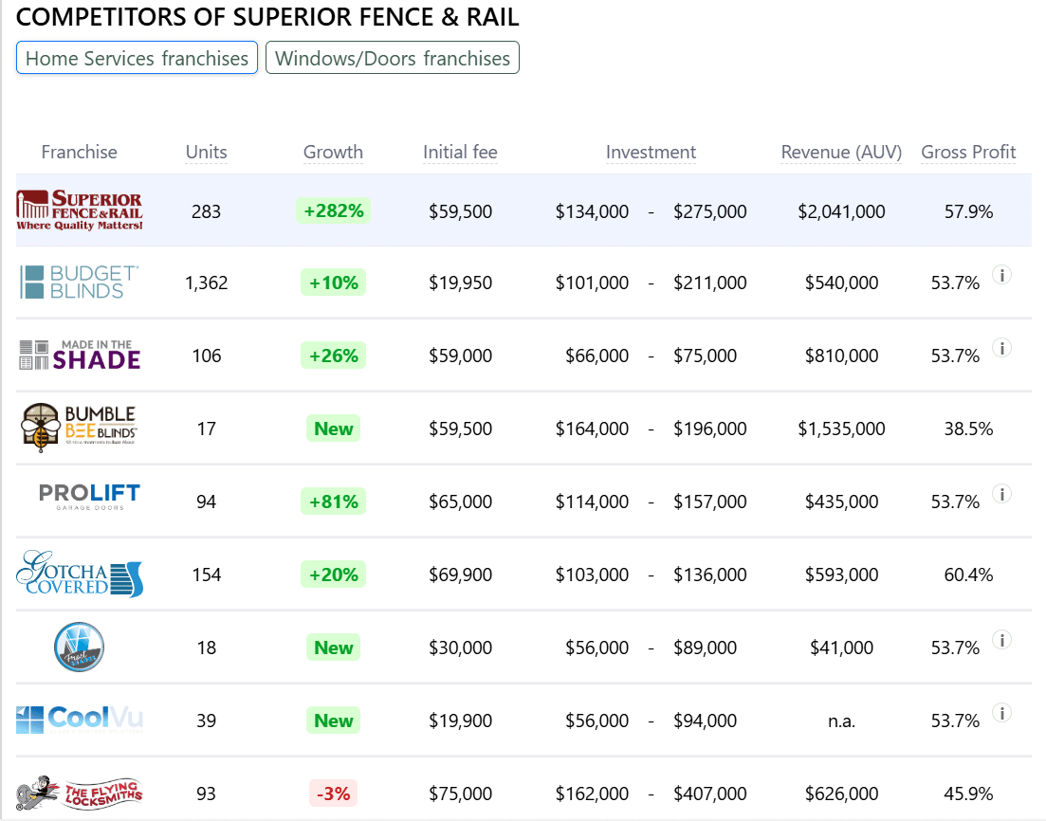
Task: Click the $134,000 investment minimum
Action: (592, 211)
